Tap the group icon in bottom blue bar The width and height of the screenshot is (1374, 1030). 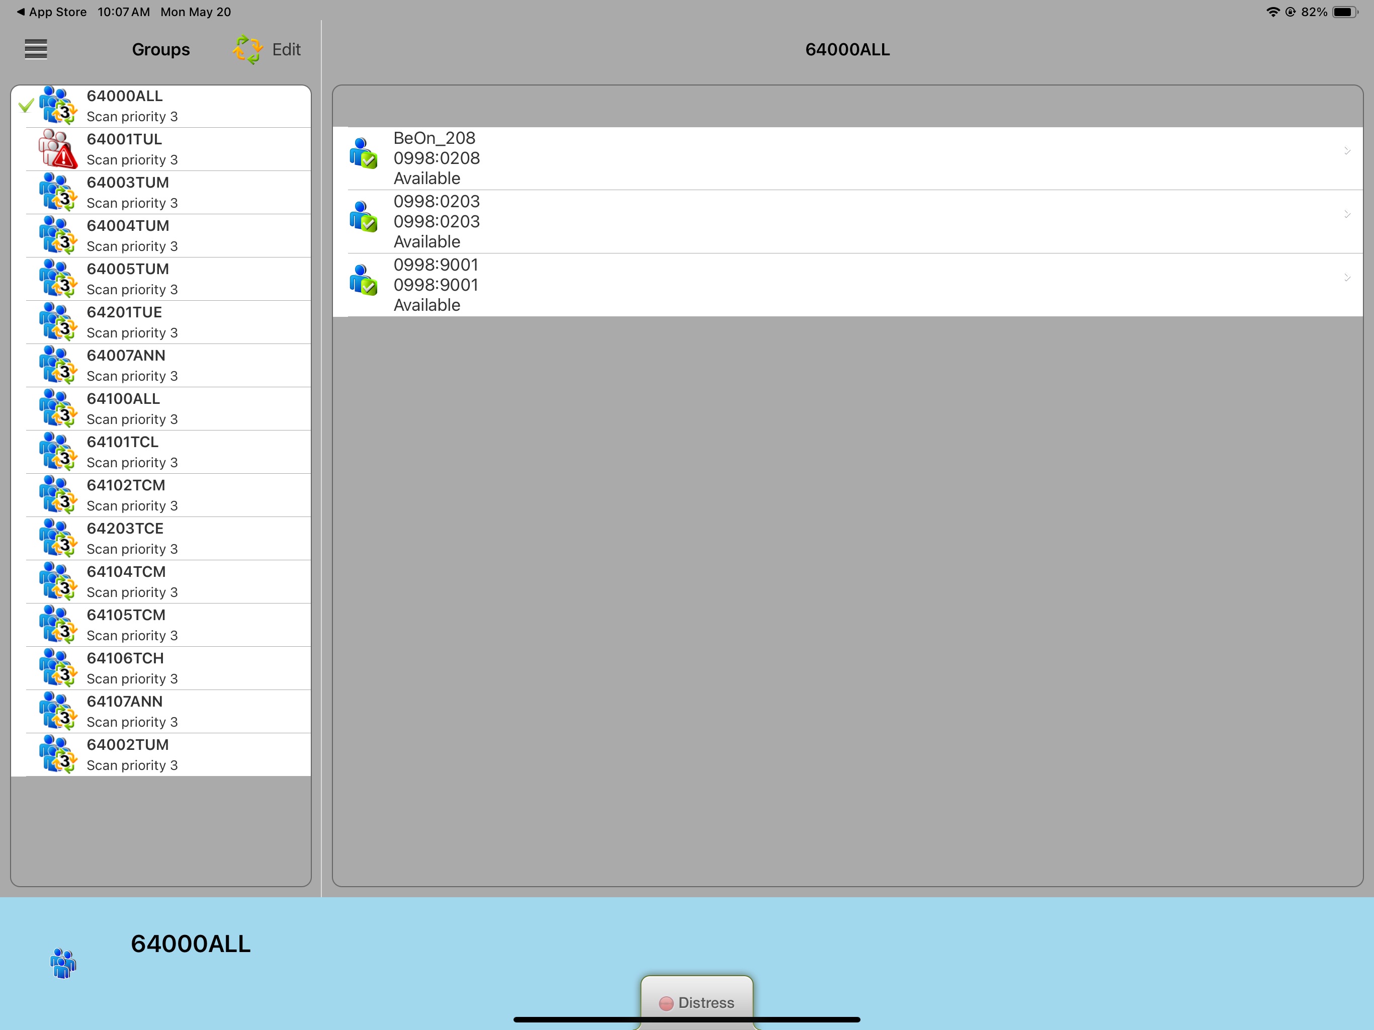click(x=63, y=963)
